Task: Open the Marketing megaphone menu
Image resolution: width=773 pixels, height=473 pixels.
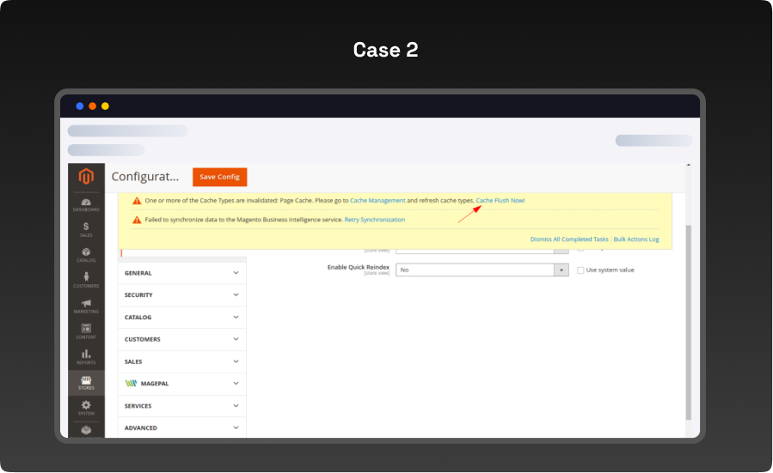Action: click(x=86, y=306)
